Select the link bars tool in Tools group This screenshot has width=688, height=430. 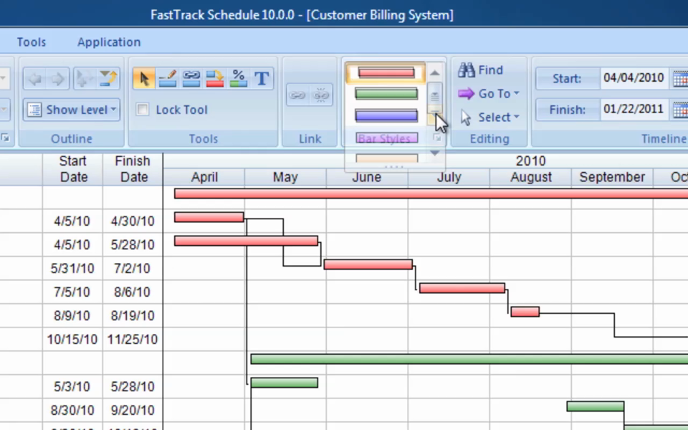point(191,79)
